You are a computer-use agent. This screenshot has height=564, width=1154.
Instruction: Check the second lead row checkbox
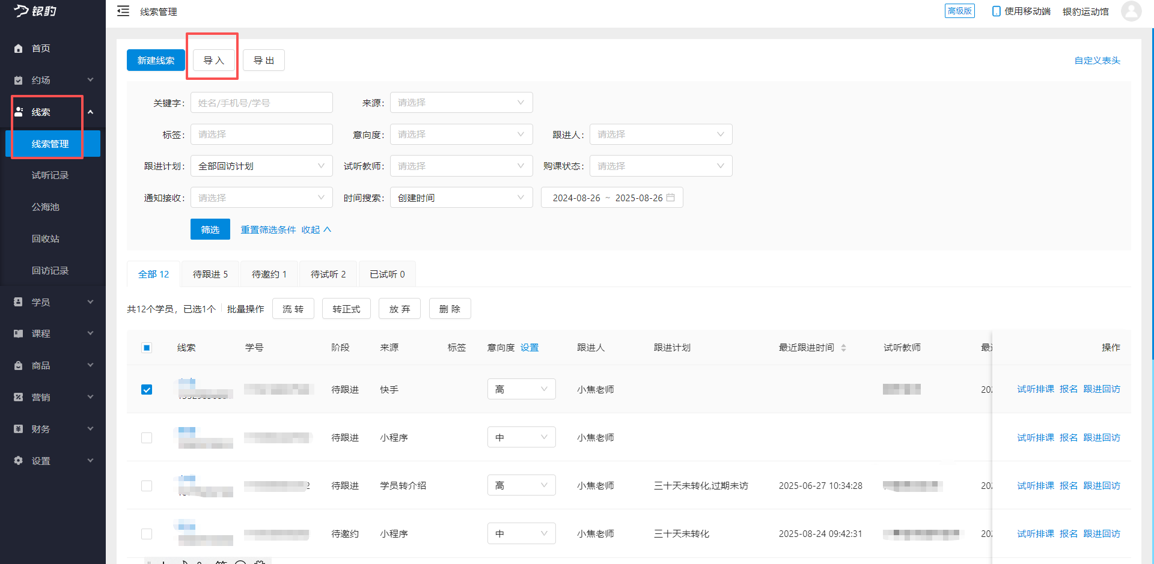click(147, 437)
